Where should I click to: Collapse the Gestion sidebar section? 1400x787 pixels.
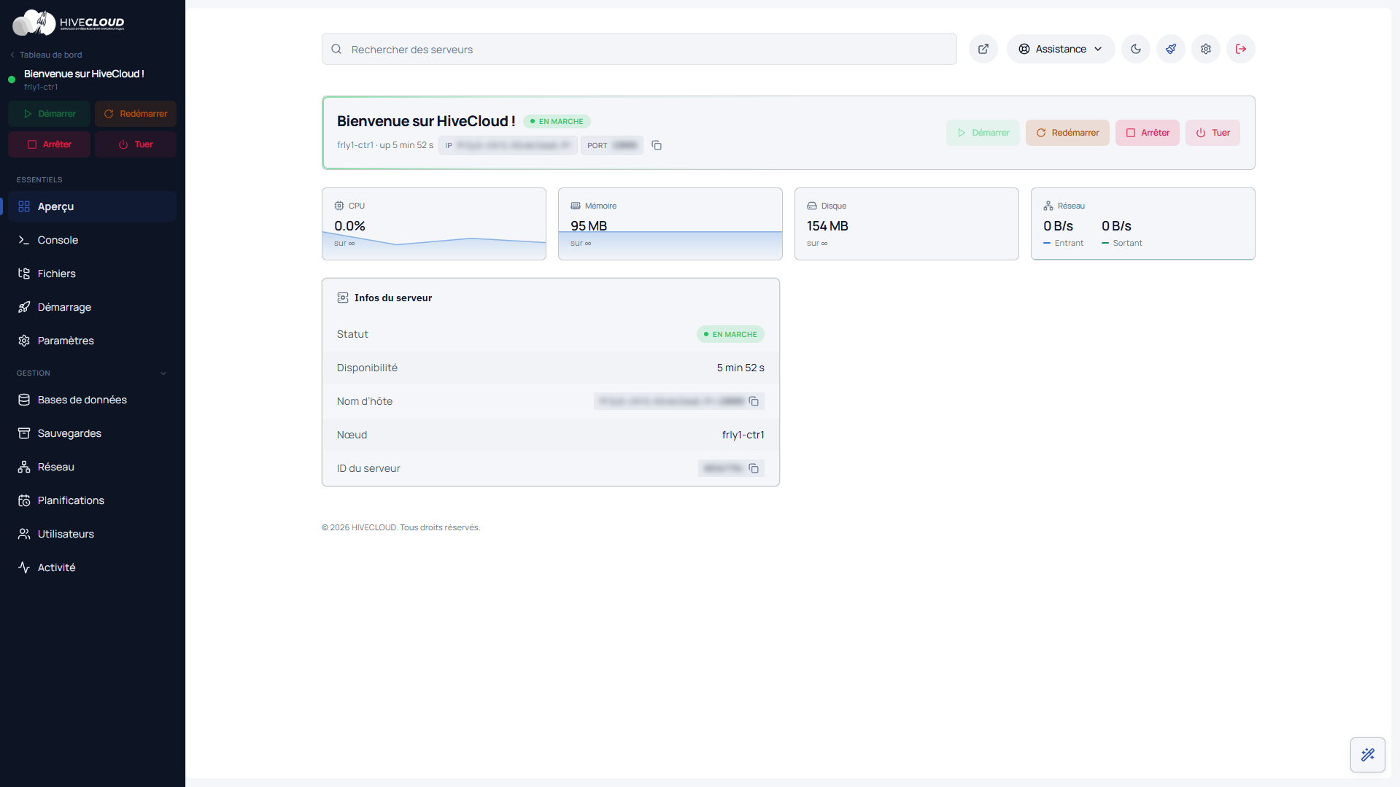163,373
